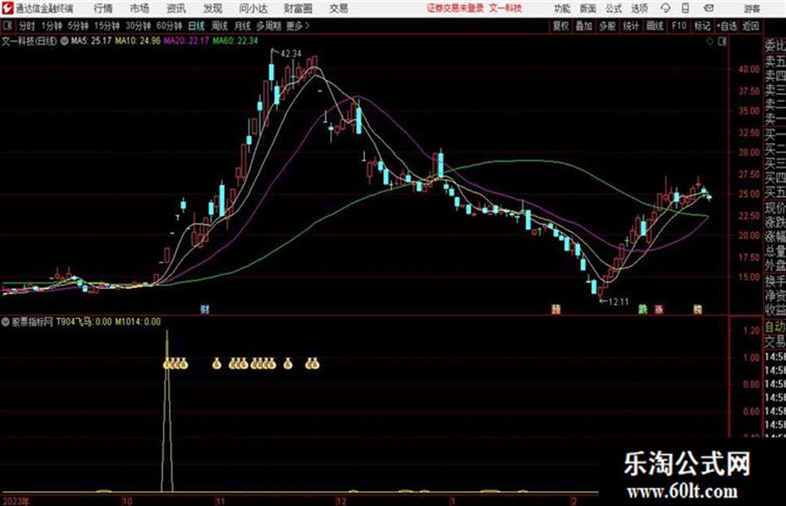This screenshot has width=786, height=506.
Task: Click the 12.11 low price label
Action: coord(617,302)
